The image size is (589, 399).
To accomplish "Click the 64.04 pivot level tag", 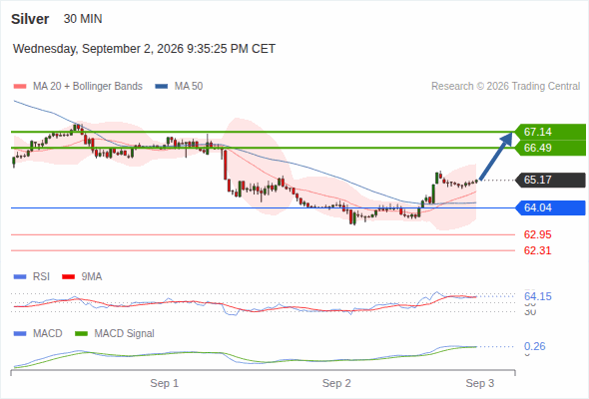I will pyautogui.click(x=550, y=207).
